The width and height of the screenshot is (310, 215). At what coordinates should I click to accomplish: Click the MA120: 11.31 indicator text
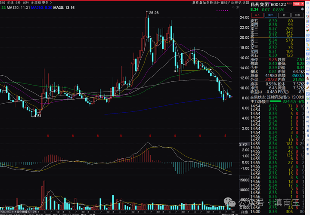pyautogui.click(x=18, y=8)
